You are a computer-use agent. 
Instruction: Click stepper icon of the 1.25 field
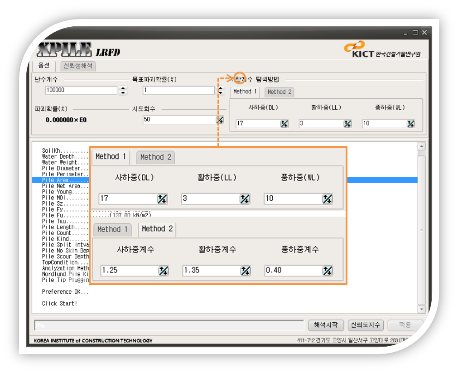[x=164, y=271]
